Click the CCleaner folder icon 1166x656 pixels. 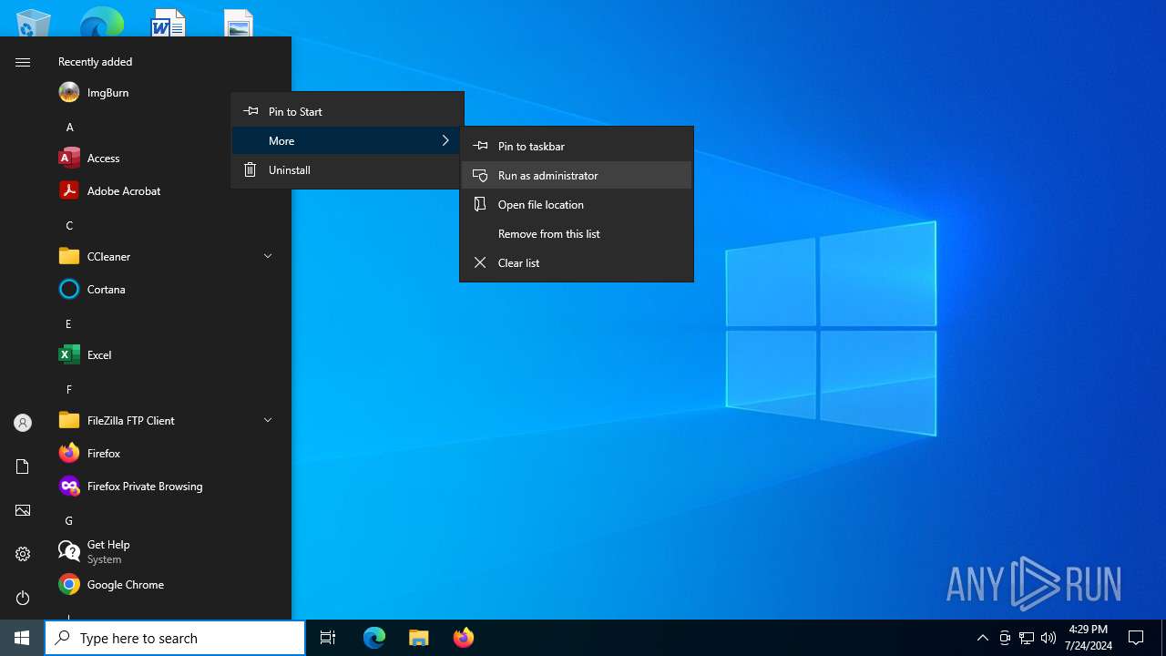click(x=69, y=257)
